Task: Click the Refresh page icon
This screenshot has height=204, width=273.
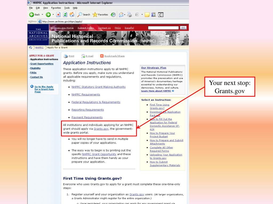Action: tap(65, 15)
